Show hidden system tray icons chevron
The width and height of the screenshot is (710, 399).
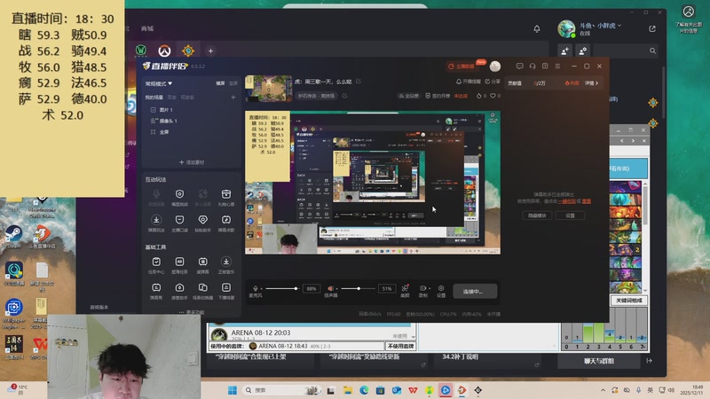click(603, 390)
